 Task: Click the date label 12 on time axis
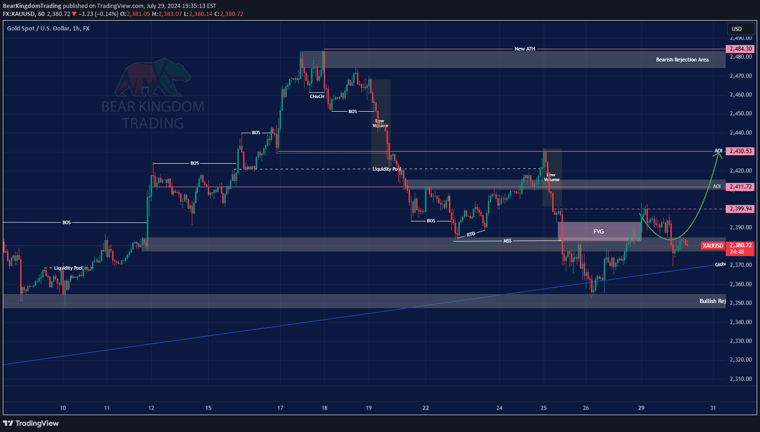coord(151,408)
